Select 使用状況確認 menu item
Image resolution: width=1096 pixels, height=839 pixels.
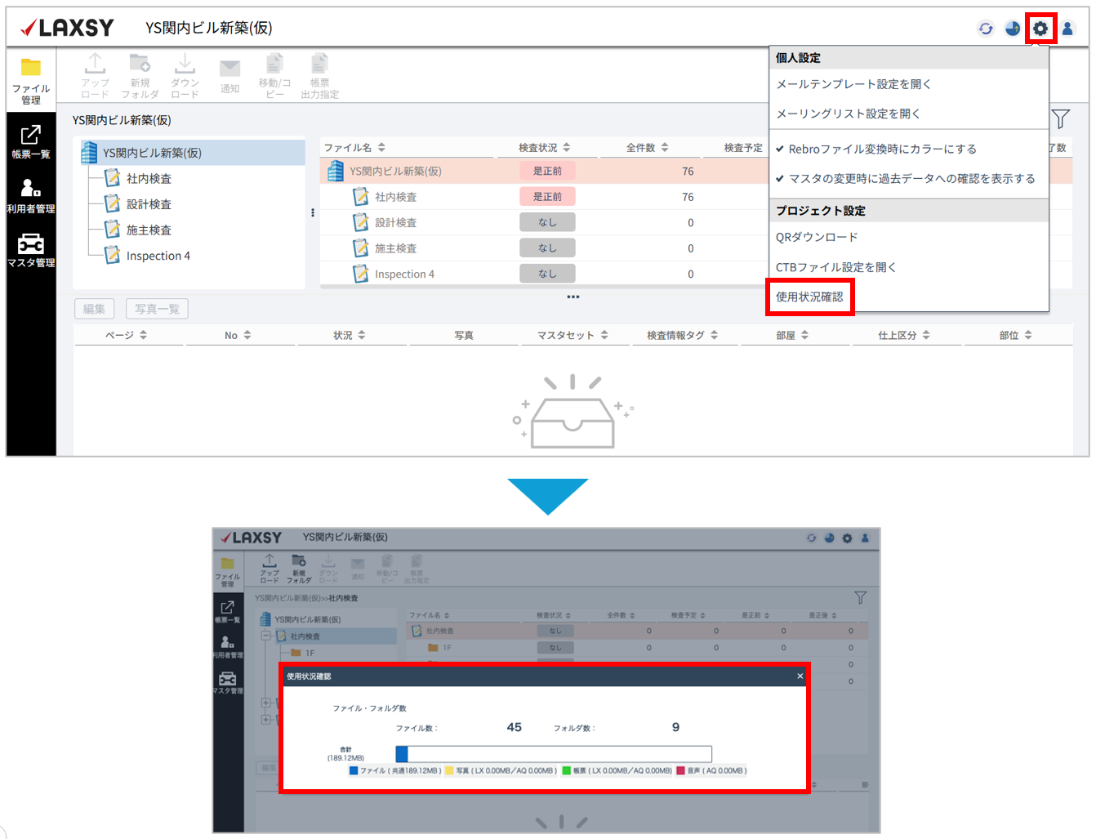click(x=809, y=297)
